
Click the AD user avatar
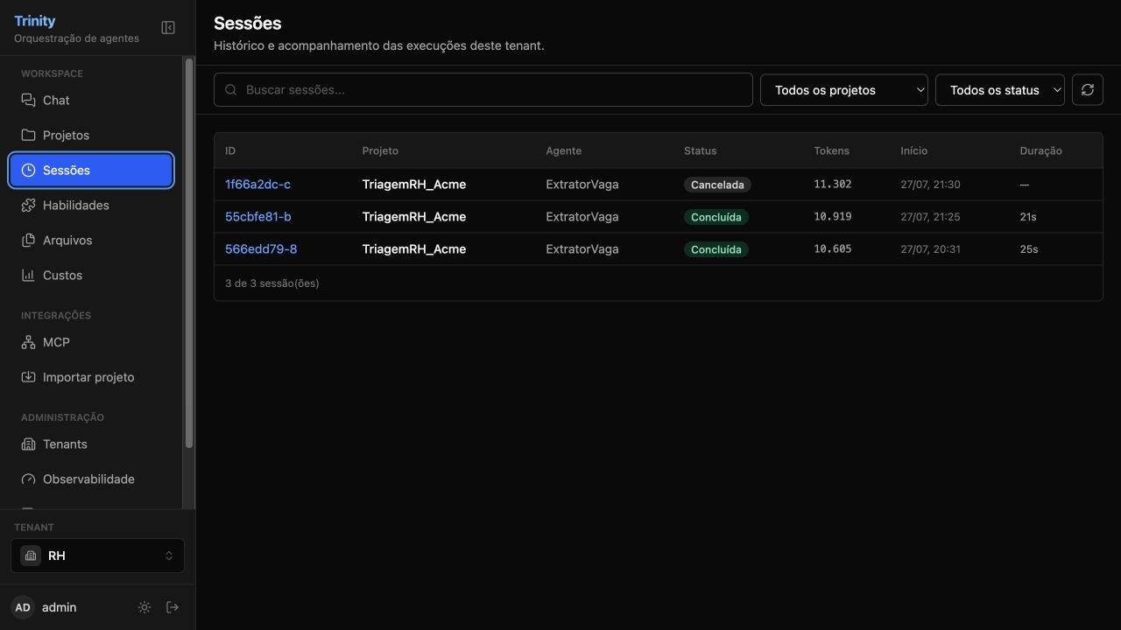tap(23, 607)
